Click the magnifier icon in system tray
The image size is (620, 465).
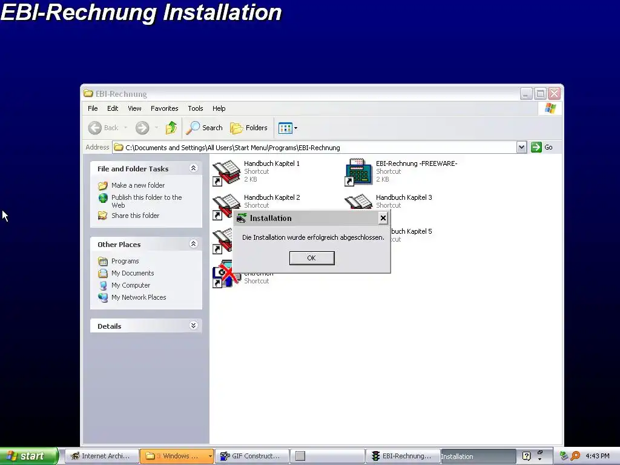coord(575,456)
